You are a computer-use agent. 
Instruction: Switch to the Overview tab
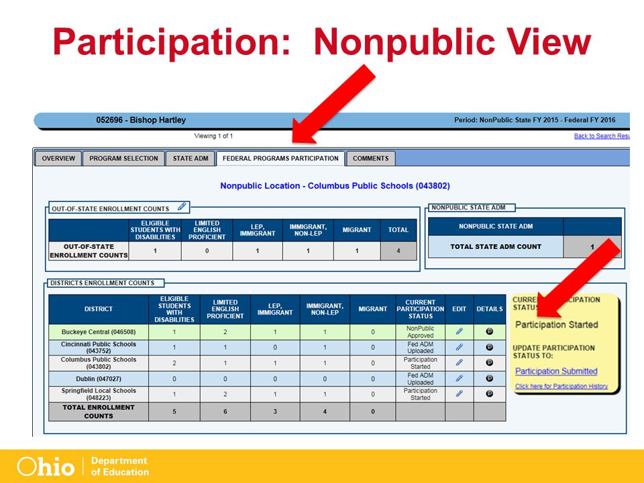click(58, 158)
